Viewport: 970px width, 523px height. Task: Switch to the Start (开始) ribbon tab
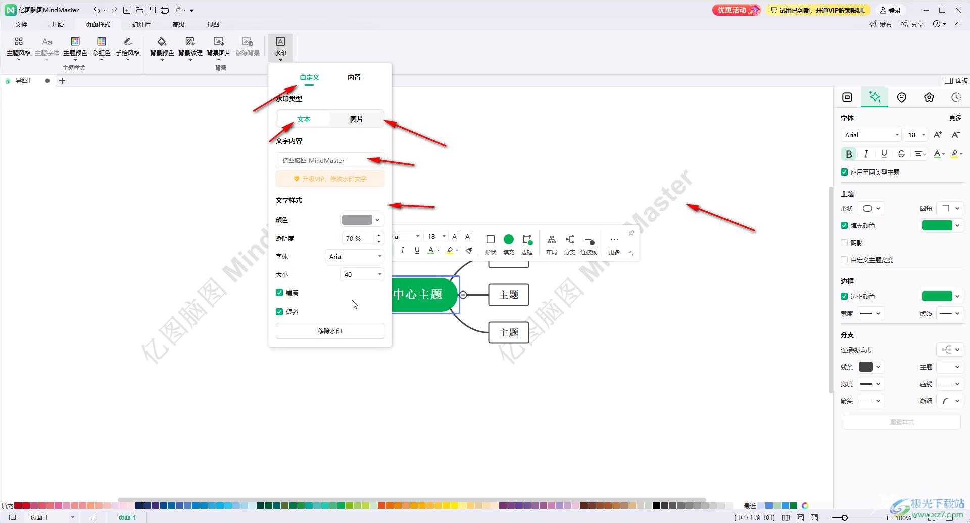point(58,24)
